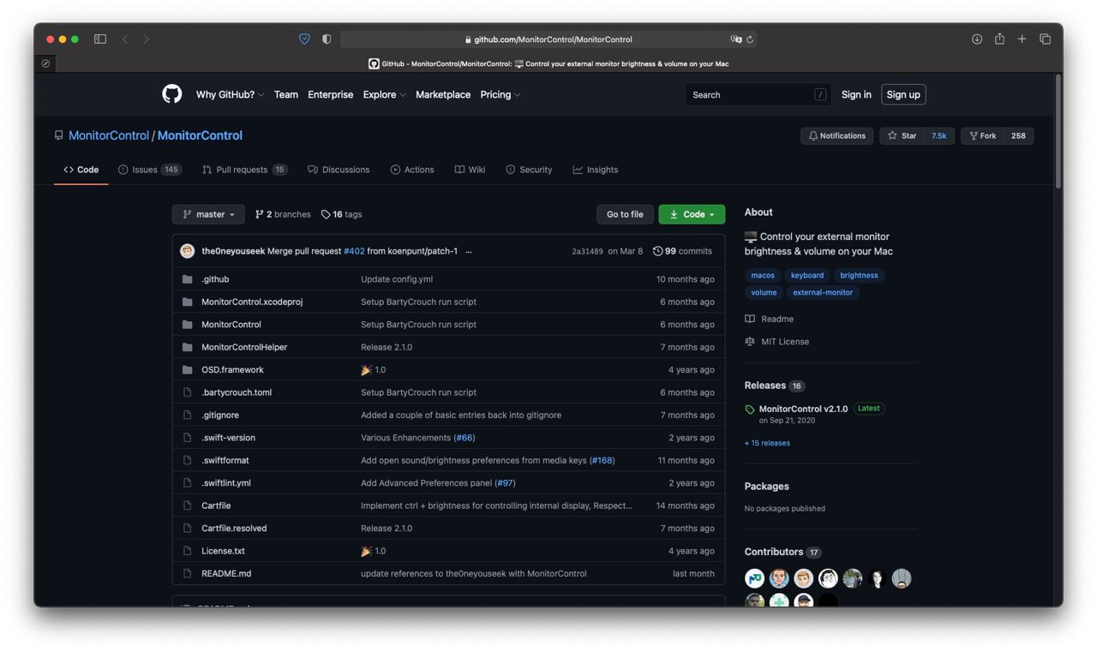Open Safari downloads icon
1097x652 pixels.
click(x=976, y=39)
